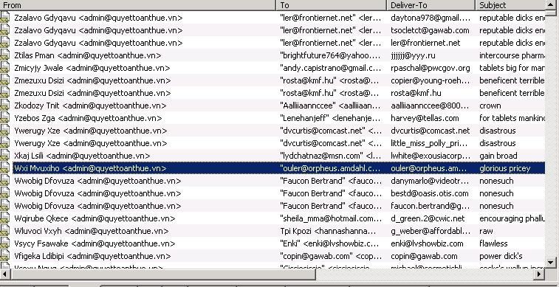Click envelope icon of Xkaj Lsili message
Image resolution: width=559 pixels, height=287 pixels.
pos(4,156)
